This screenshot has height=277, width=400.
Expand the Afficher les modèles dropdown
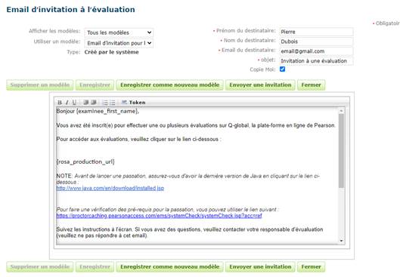[x=119, y=32]
